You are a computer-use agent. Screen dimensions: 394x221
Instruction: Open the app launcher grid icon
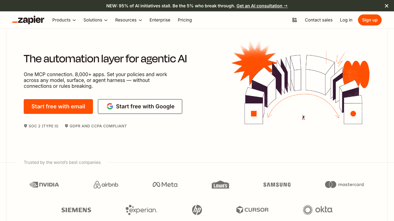(x=294, y=20)
